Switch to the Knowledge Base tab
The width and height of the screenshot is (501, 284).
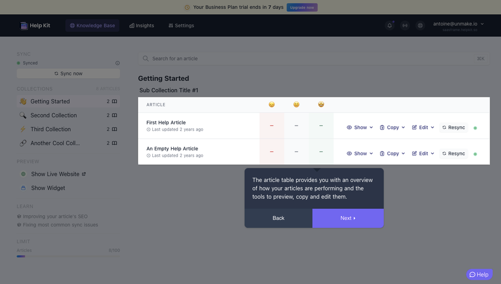(92, 25)
